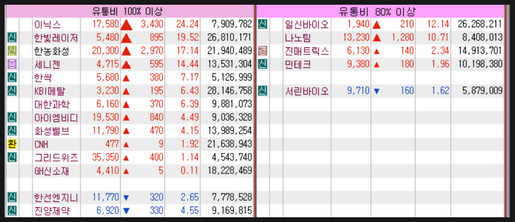Click the 신 badge beside 한선엔지니
Screen dimensions: 515x222
(x=12, y=198)
